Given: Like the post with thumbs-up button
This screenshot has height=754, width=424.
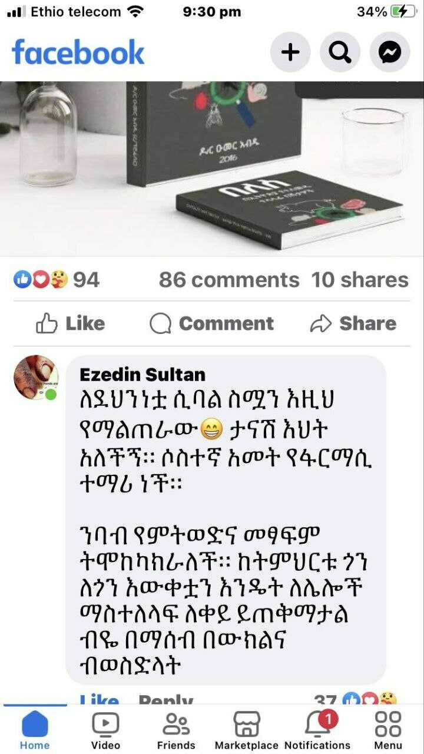Looking at the screenshot, I should [x=70, y=323].
